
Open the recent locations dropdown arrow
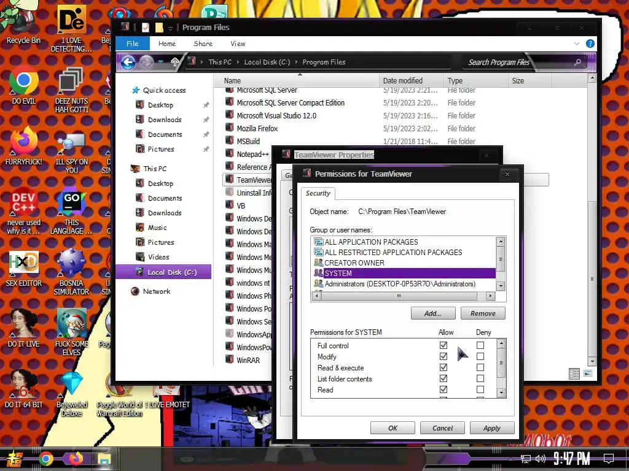tap(160, 62)
